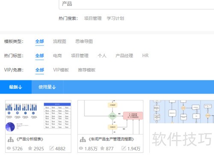Choose 全部 in 模板类型 filter row
This screenshot has width=214, height=155.
[39, 42]
